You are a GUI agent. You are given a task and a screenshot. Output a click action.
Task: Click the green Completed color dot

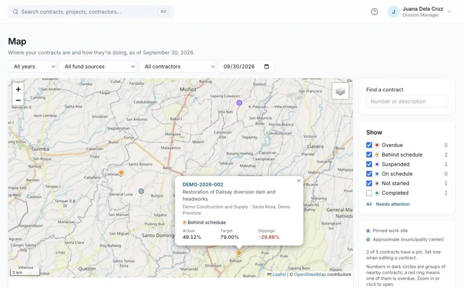(x=377, y=193)
